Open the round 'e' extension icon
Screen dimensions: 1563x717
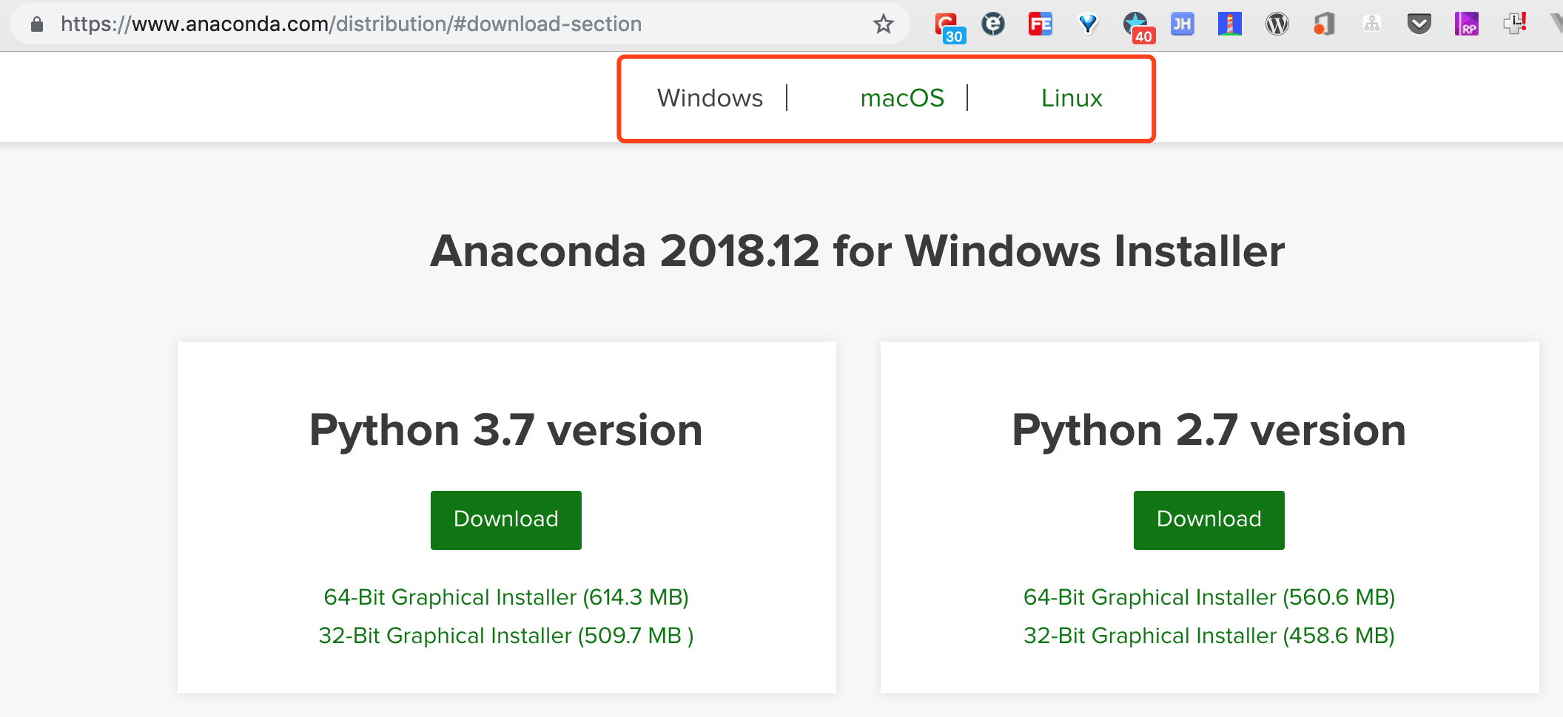point(993,24)
